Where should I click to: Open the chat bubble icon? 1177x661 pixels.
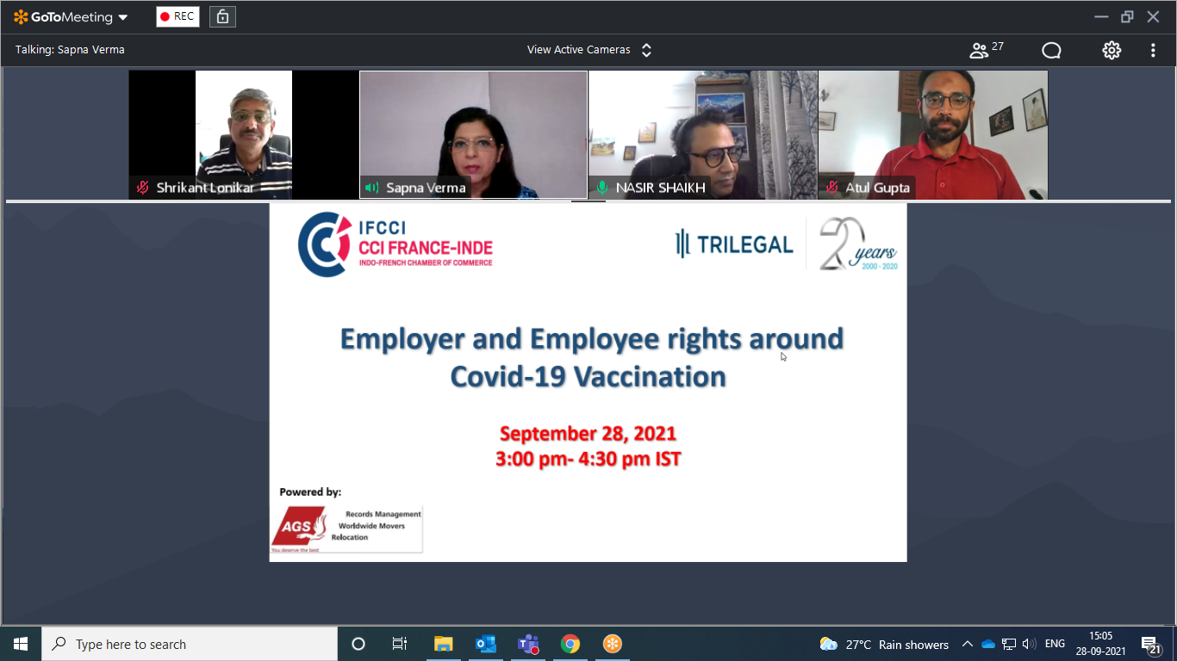click(x=1051, y=50)
